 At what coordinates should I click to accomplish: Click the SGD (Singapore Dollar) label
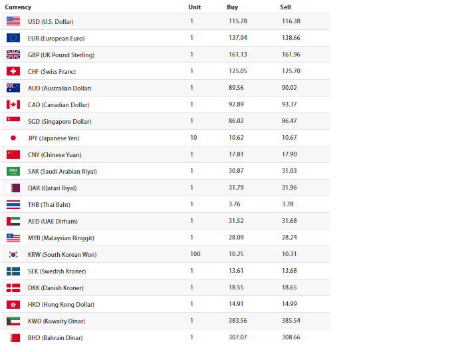point(59,121)
